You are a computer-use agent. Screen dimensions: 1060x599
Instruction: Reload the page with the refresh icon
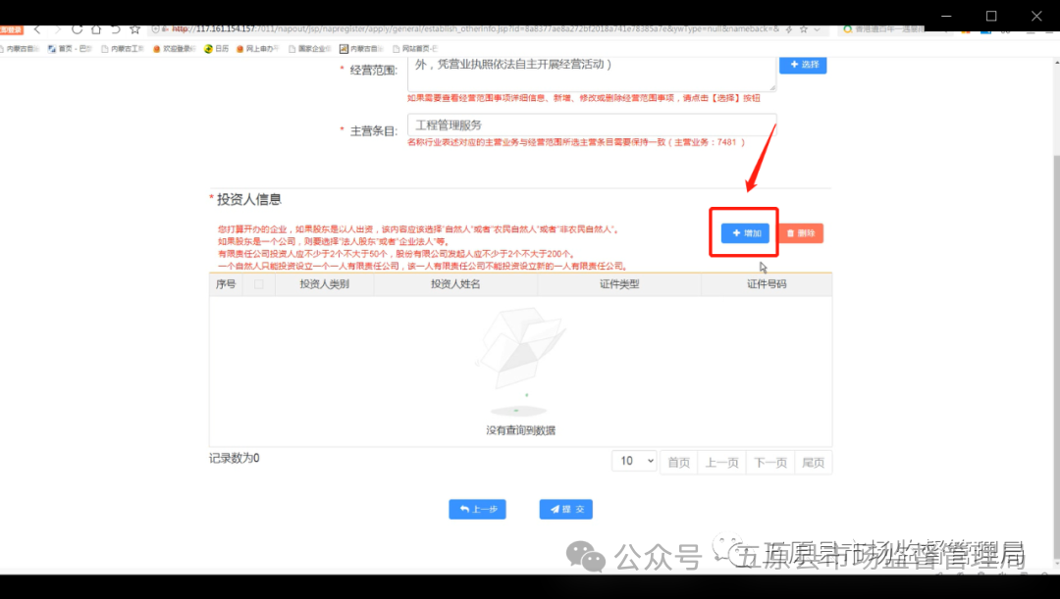click(77, 29)
